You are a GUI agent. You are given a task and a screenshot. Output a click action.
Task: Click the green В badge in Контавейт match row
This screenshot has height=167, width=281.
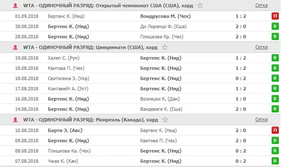275,89
